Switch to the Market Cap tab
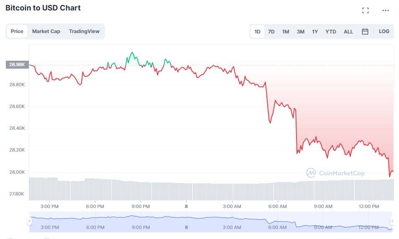 (x=46, y=31)
